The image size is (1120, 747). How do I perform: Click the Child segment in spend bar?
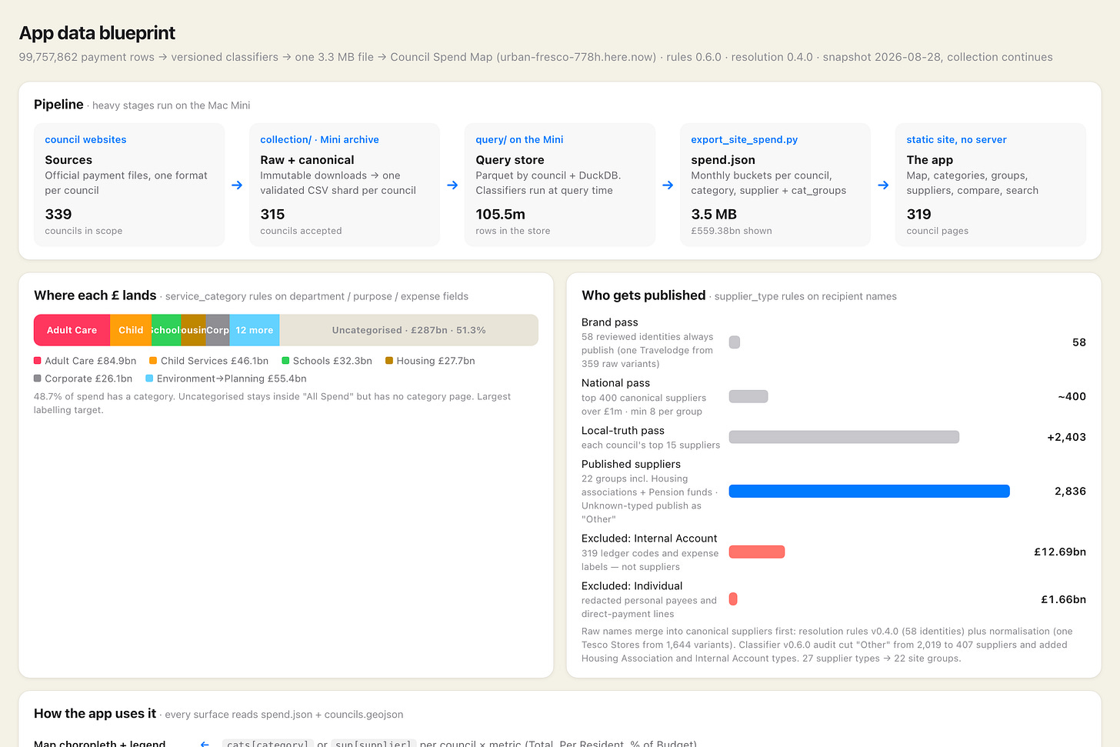pyautogui.click(x=131, y=330)
